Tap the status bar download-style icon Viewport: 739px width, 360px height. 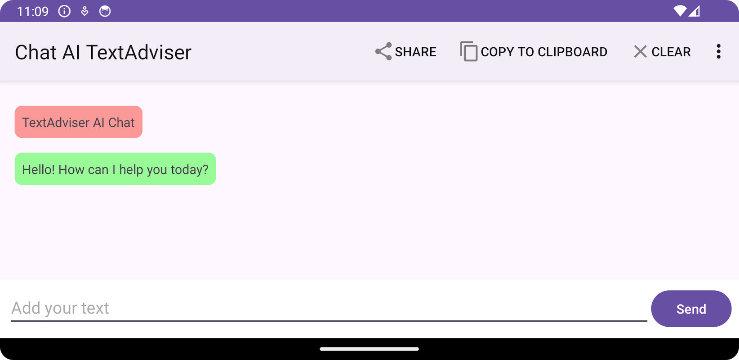tap(85, 11)
